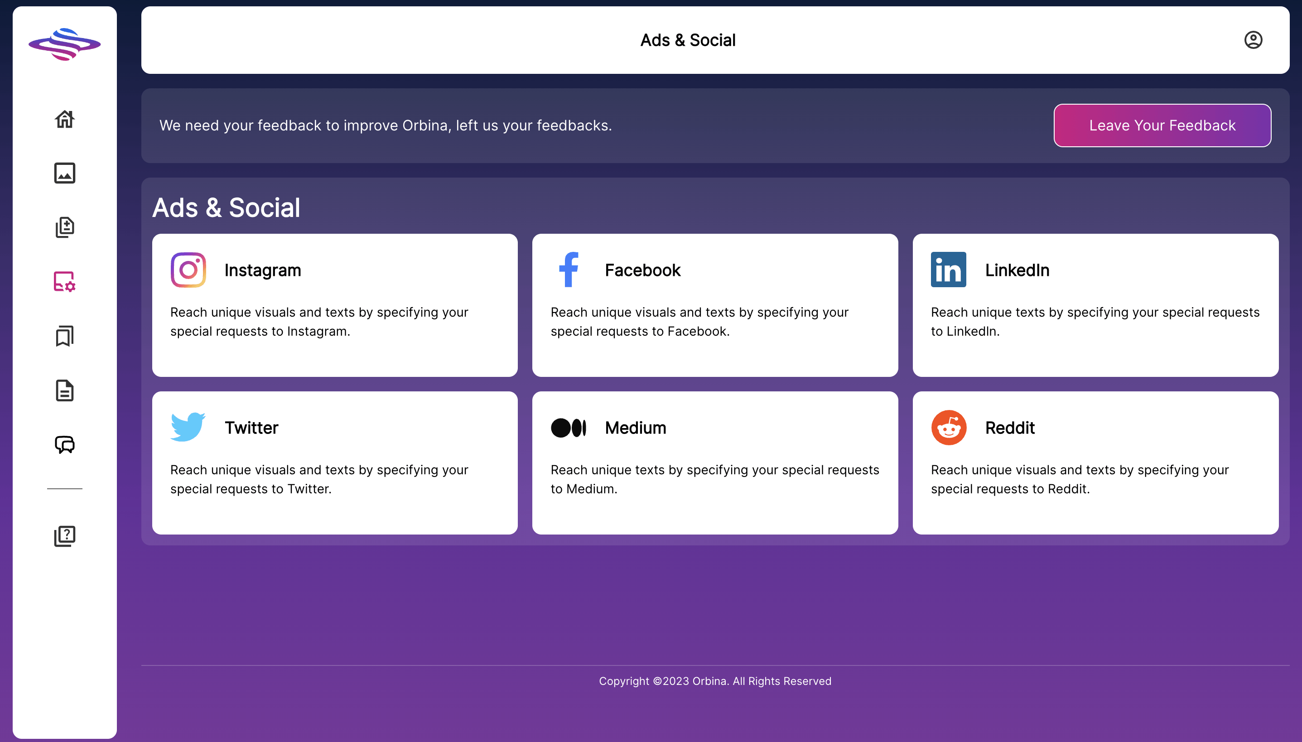Open the user profile account icon
This screenshot has width=1302, height=742.
(x=1253, y=40)
